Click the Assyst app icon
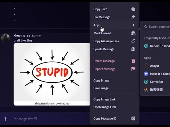The height and width of the screenshot is (127, 170). tap(146, 66)
